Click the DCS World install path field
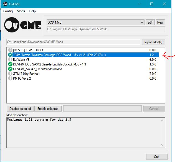 tap(106, 29)
